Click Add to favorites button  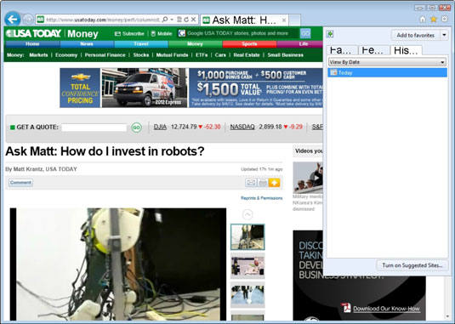(x=416, y=35)
